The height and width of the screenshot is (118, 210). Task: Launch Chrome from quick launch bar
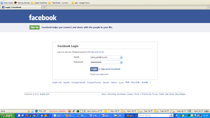pos(34,115)
